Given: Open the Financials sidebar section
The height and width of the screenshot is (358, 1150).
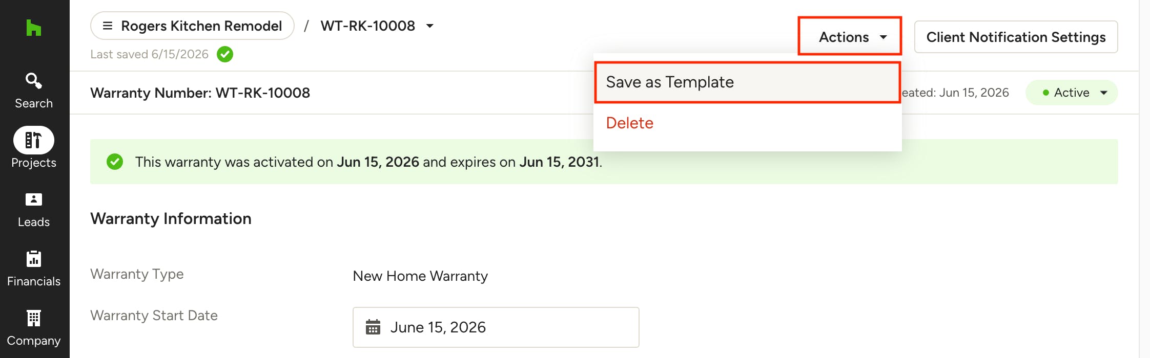Looking at the screenshot, I should coord(34,269).
